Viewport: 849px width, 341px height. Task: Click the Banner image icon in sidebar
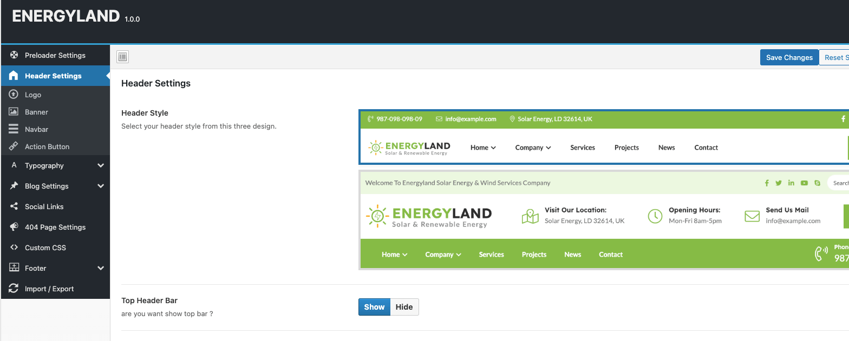14,112
